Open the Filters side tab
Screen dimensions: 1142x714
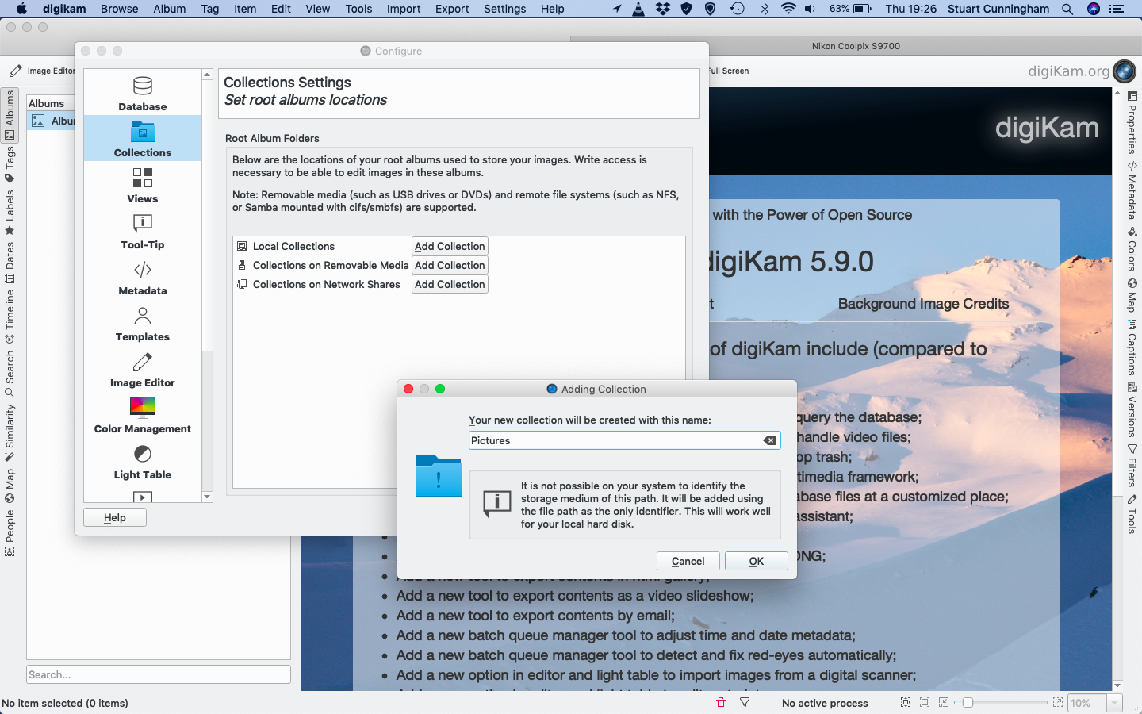coord(1132,466)
